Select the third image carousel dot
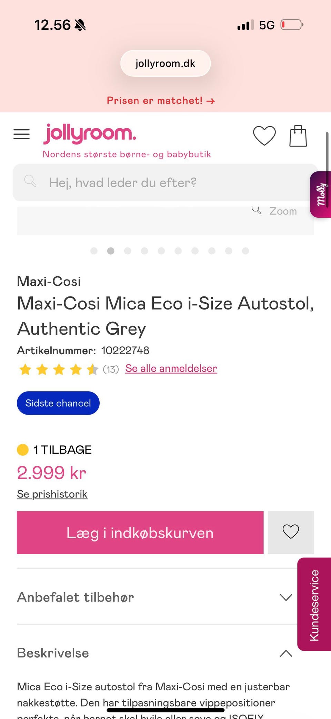 tap(128, 251)
